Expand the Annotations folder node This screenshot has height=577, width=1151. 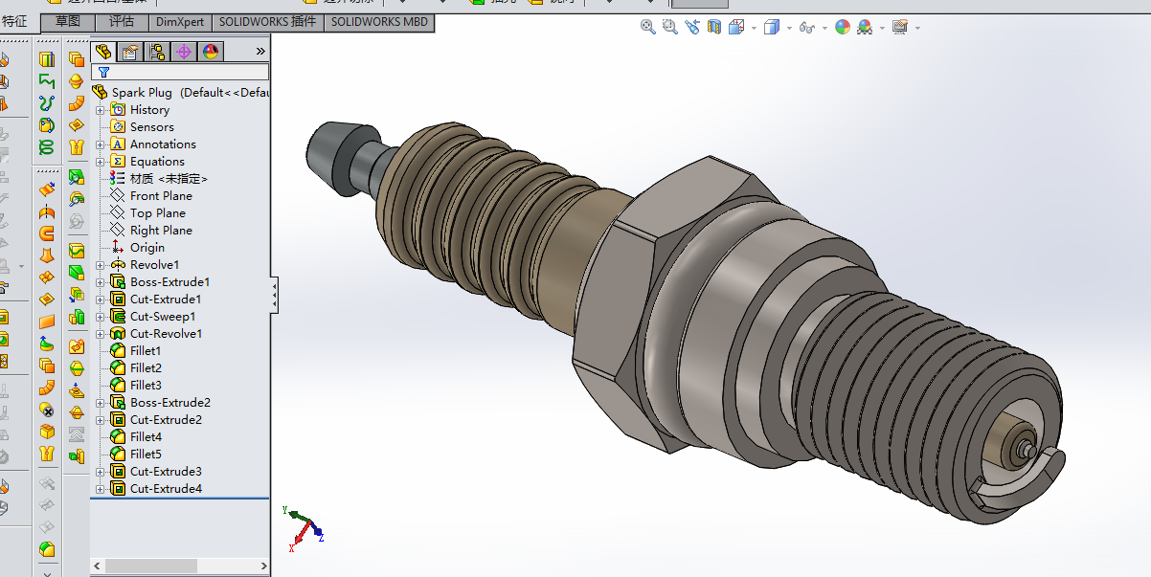100,144
